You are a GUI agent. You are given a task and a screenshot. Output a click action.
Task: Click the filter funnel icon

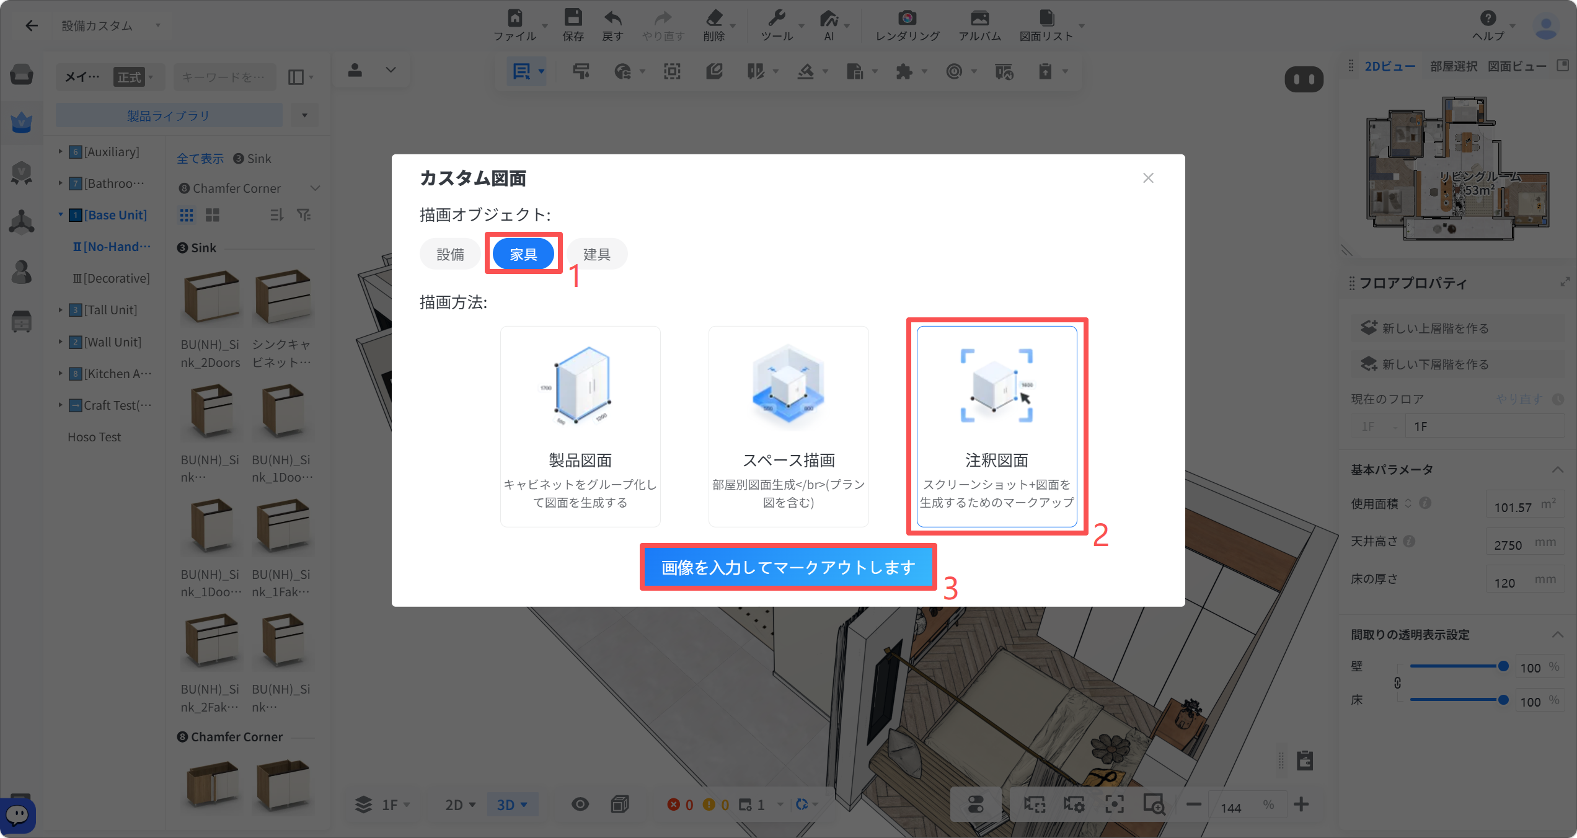[304, 215]
